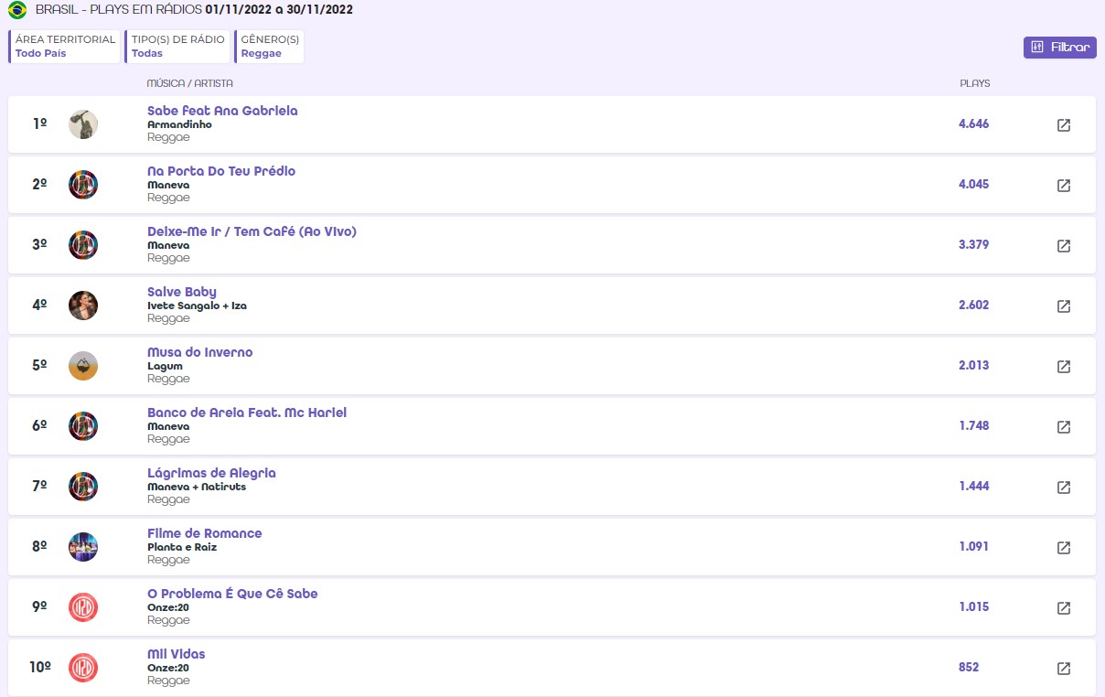Click the play count 1.091
Screen dimensions: 1105x697
click(x=974, y=546)
